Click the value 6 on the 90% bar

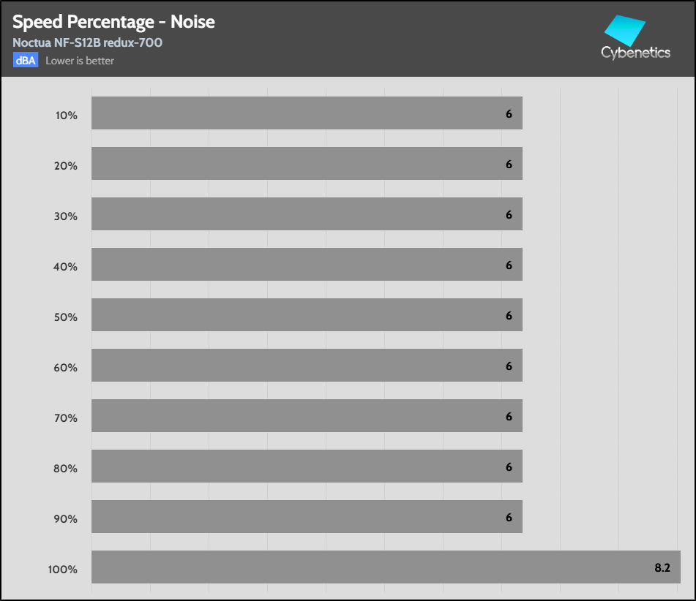tap(509, 518)
